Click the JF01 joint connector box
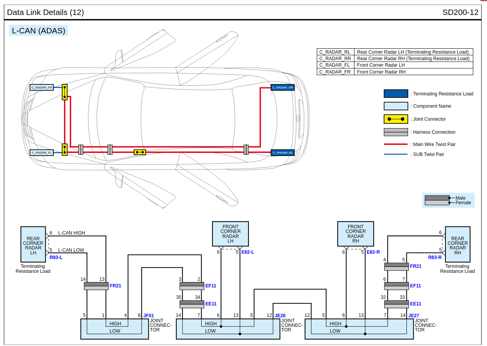Viewport: 487px width, 346px height. pos(114,329)
